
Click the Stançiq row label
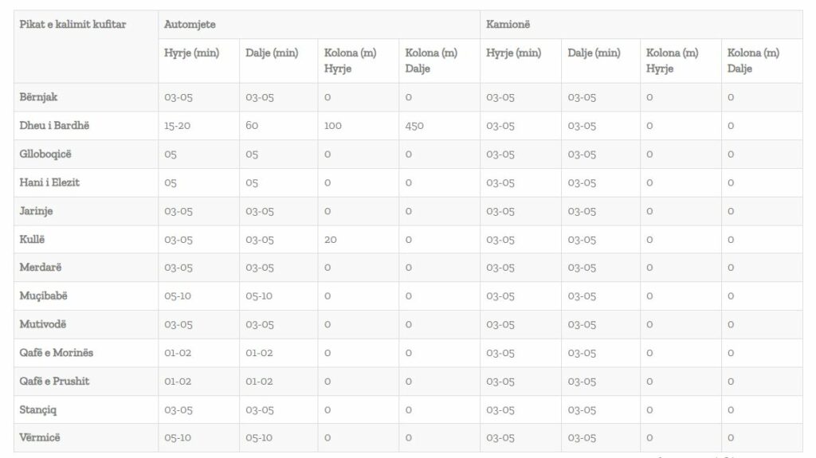[38, 410]
